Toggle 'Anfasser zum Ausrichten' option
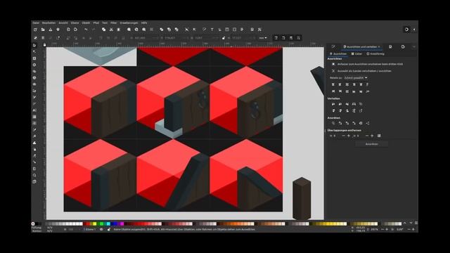 point(333,64)
